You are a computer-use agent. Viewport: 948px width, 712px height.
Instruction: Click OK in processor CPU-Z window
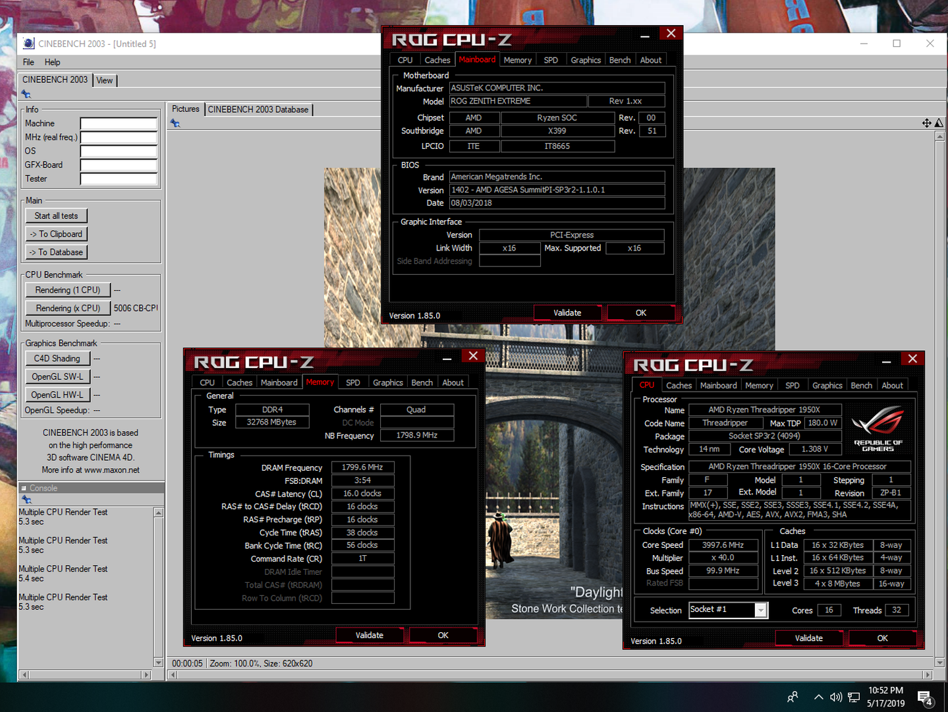coord(883,638)
